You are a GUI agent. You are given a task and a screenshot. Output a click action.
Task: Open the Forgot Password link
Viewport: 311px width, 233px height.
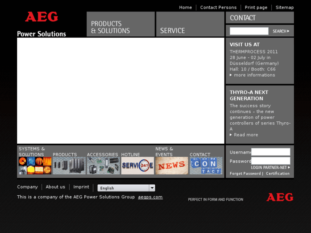point(245,174)
